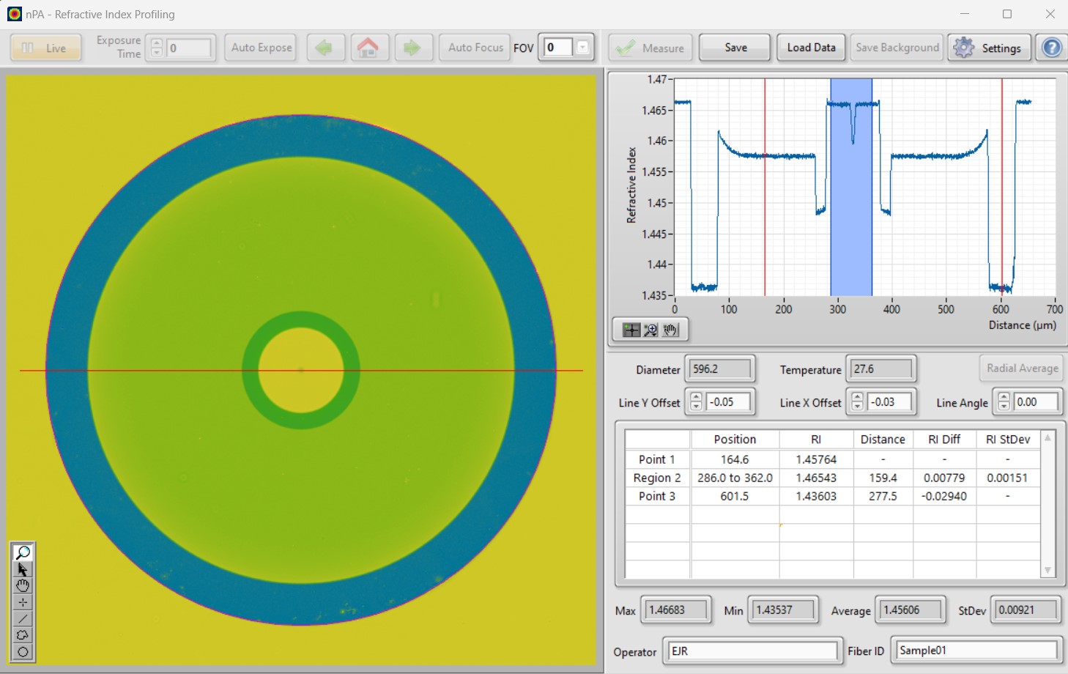Click the FOV value field
The width and height of the screenshot is (1068, 674).
[x=559, y=48]
